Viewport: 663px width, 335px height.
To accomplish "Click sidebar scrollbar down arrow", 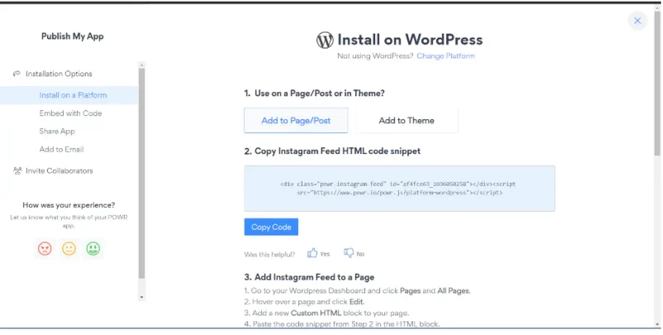I will pos(142,298).
